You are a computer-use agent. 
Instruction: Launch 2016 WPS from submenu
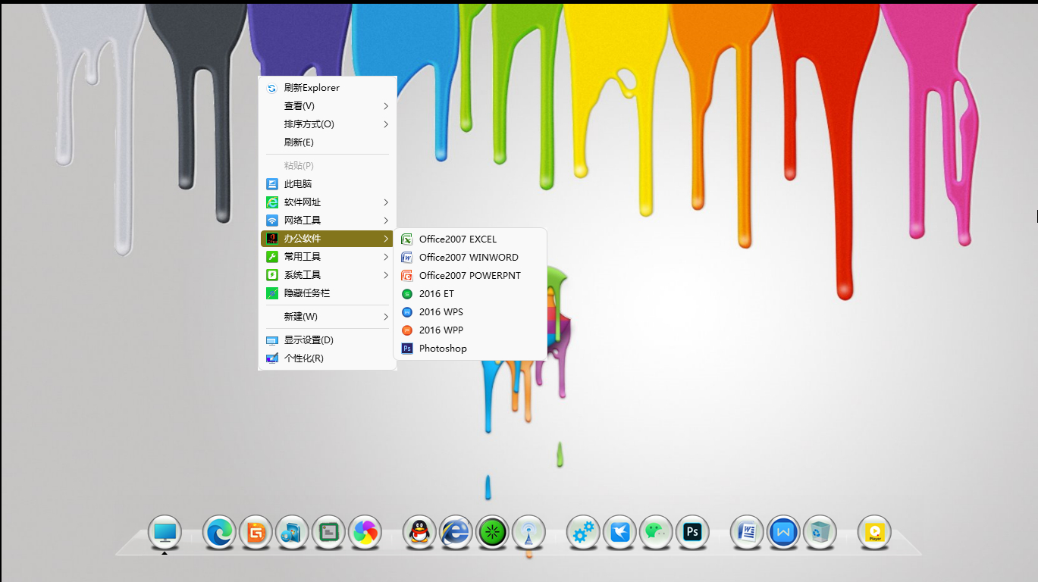coord(470,312)
